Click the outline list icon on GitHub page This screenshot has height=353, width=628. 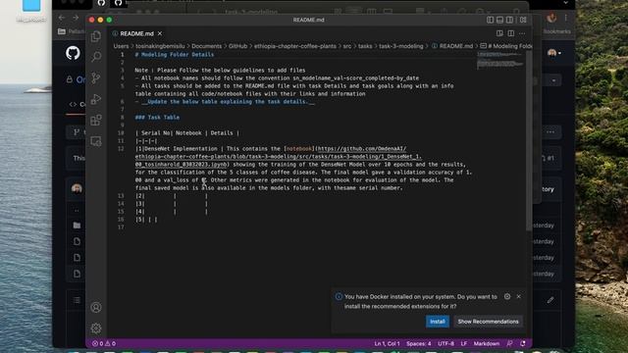(77, 300)
